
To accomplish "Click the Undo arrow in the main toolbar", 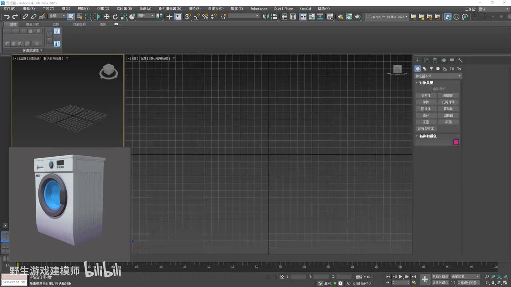I will pos(7,16).
